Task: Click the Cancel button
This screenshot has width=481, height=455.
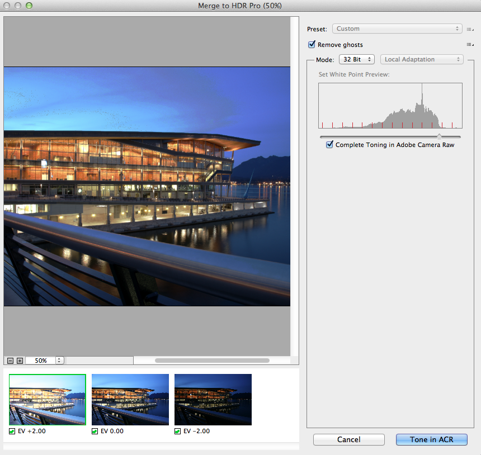Action: 349,439
